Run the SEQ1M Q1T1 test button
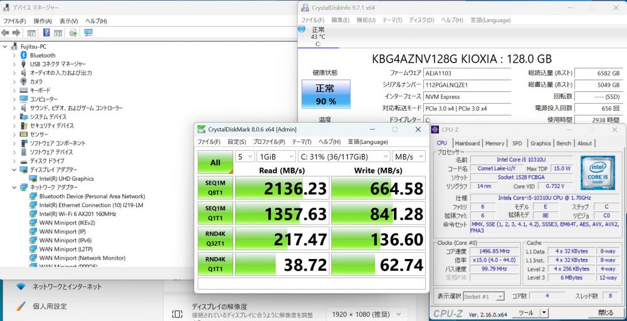 (x=215, y=213)
